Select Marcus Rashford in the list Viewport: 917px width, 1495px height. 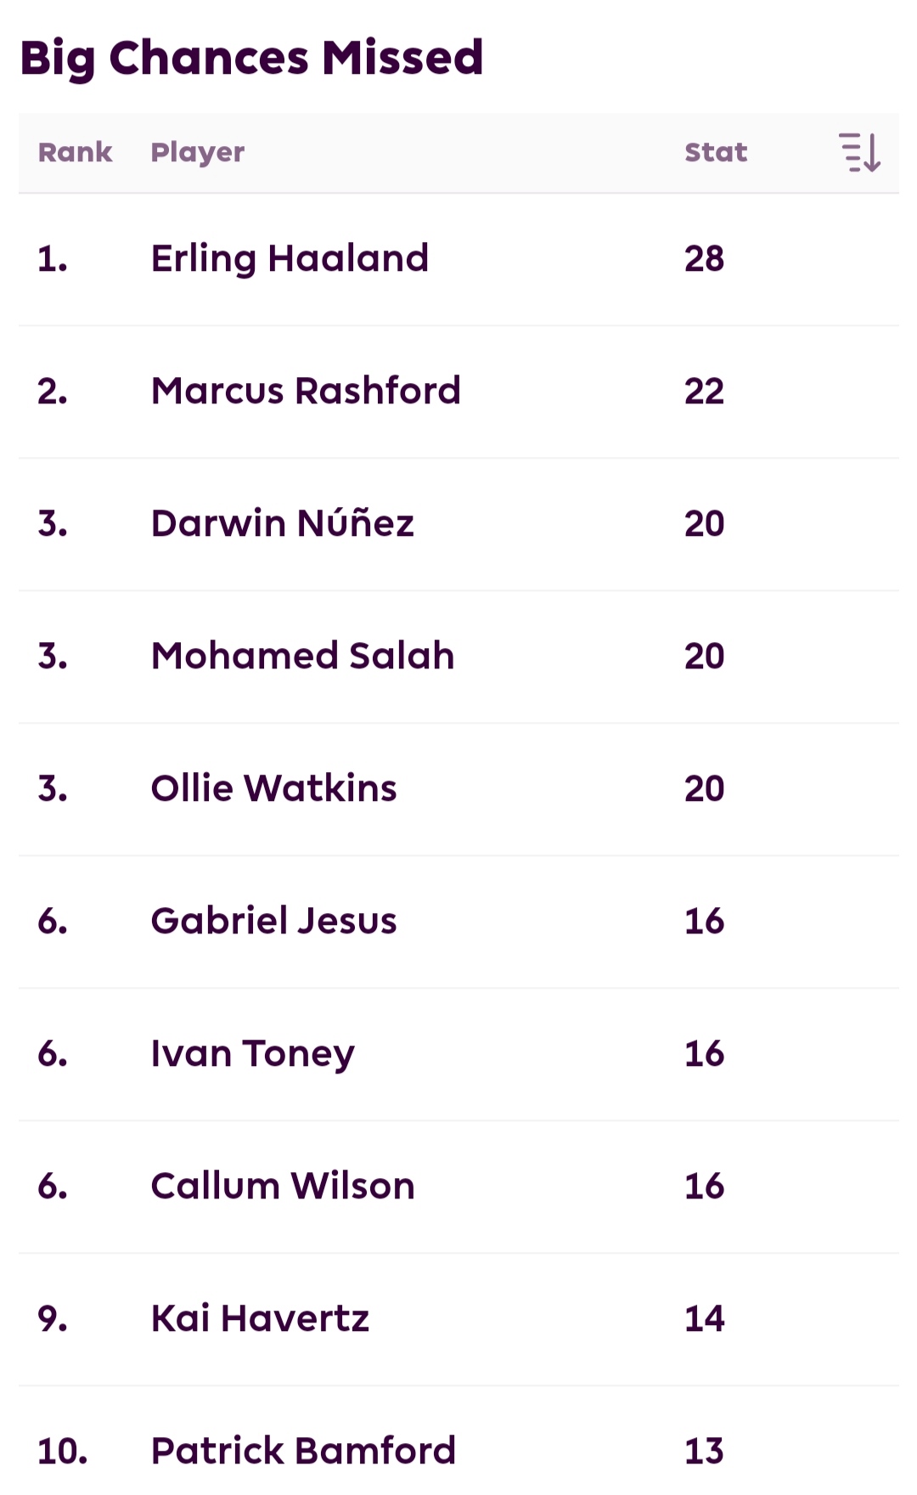click(x=306, y=391)
